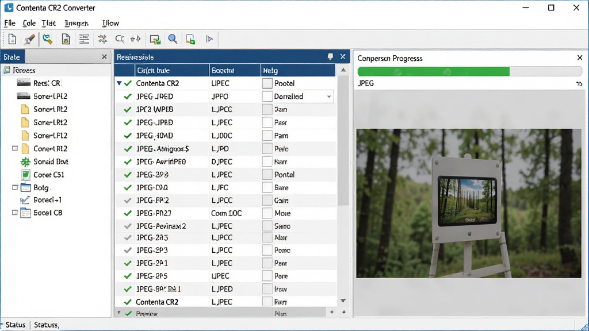
Task: Click the Status item in status bar
Action: click(16, 325)
